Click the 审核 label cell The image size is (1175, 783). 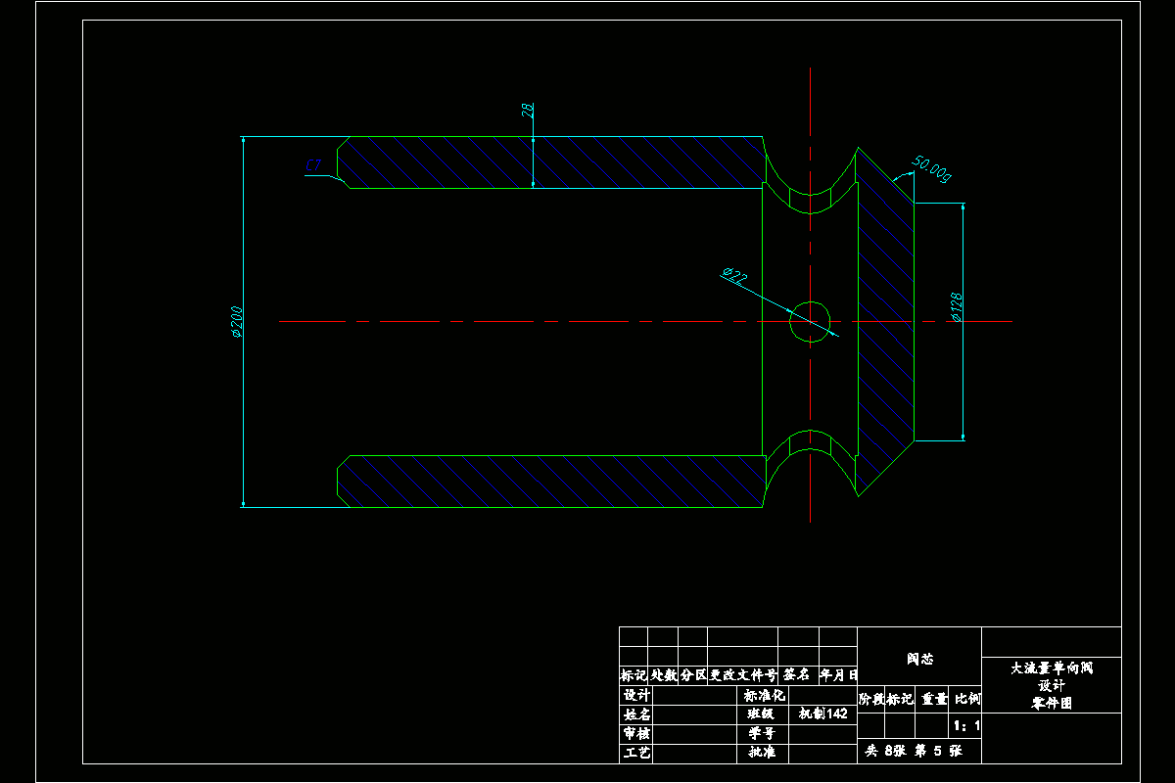point(636,734)
